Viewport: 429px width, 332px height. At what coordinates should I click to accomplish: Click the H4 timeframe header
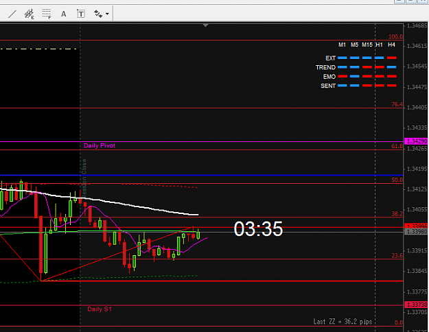[391, 45]
